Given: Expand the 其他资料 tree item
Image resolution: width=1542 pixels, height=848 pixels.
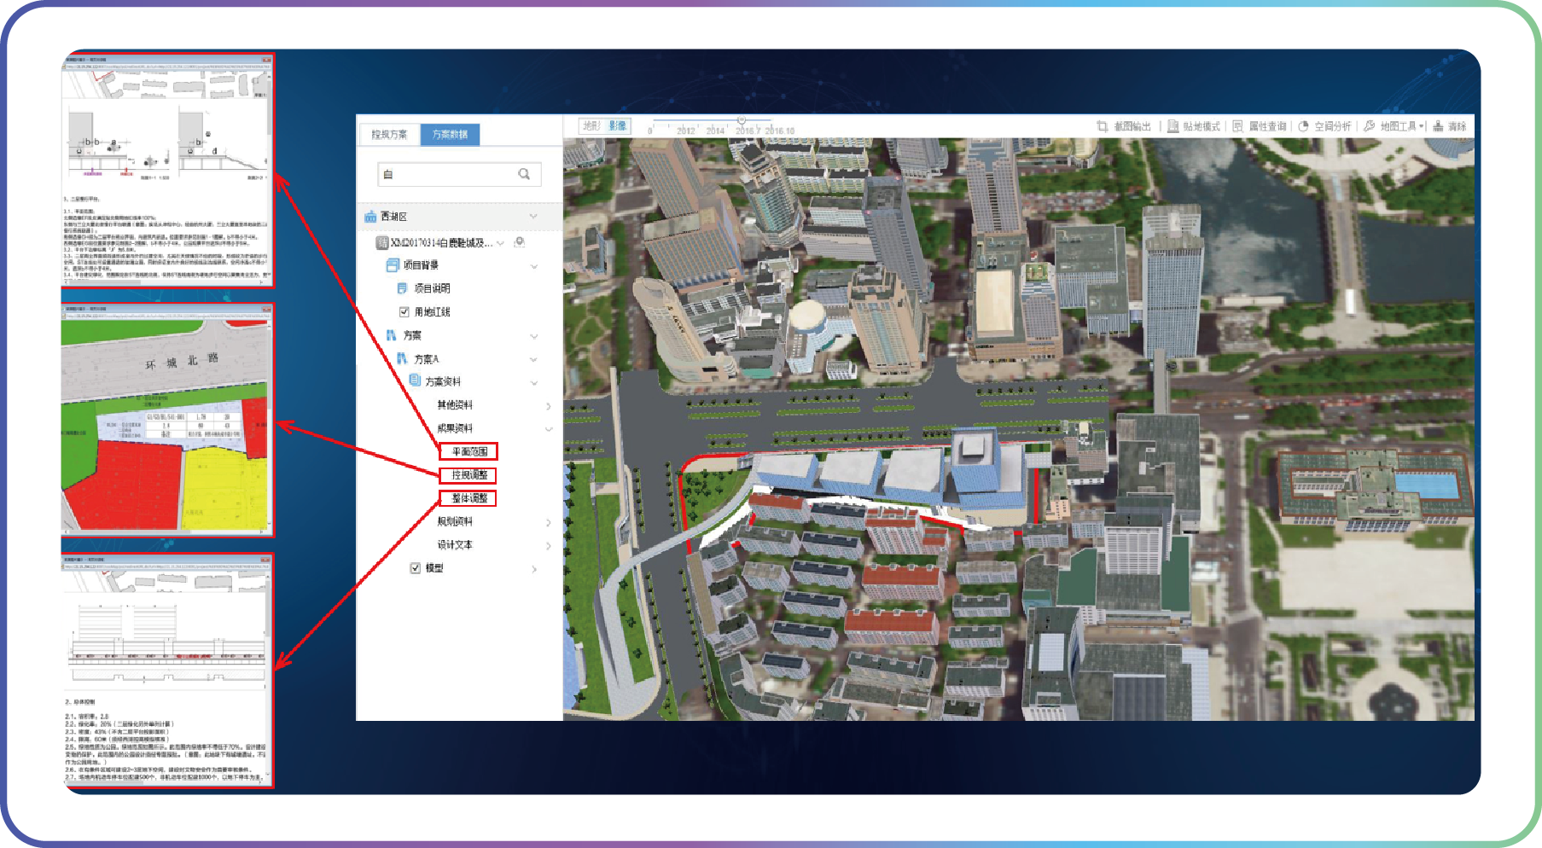Looking at the screenshot, I should [x=548, y=406].
